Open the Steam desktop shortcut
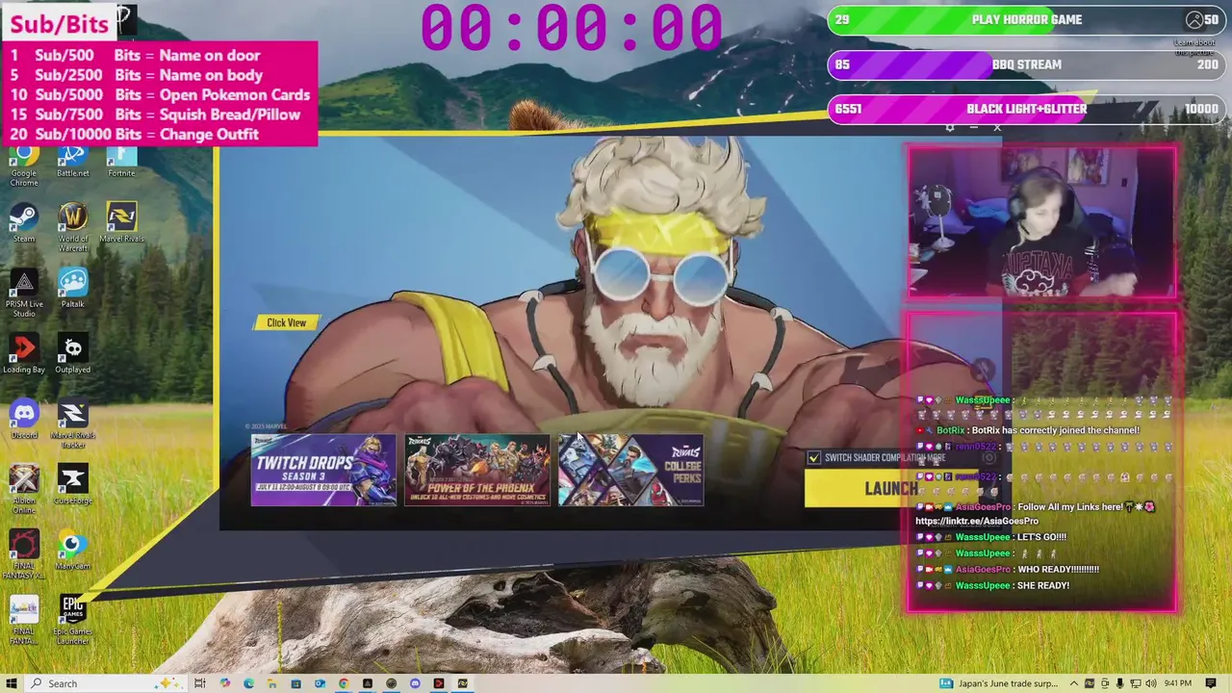Viewport: 1232px width, 693px height. pos(24,223)
